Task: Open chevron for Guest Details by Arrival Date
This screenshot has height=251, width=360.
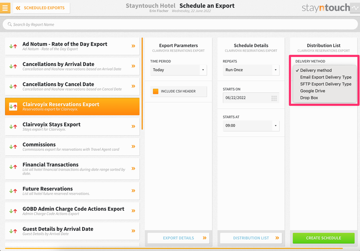Action: click(133, 231)
